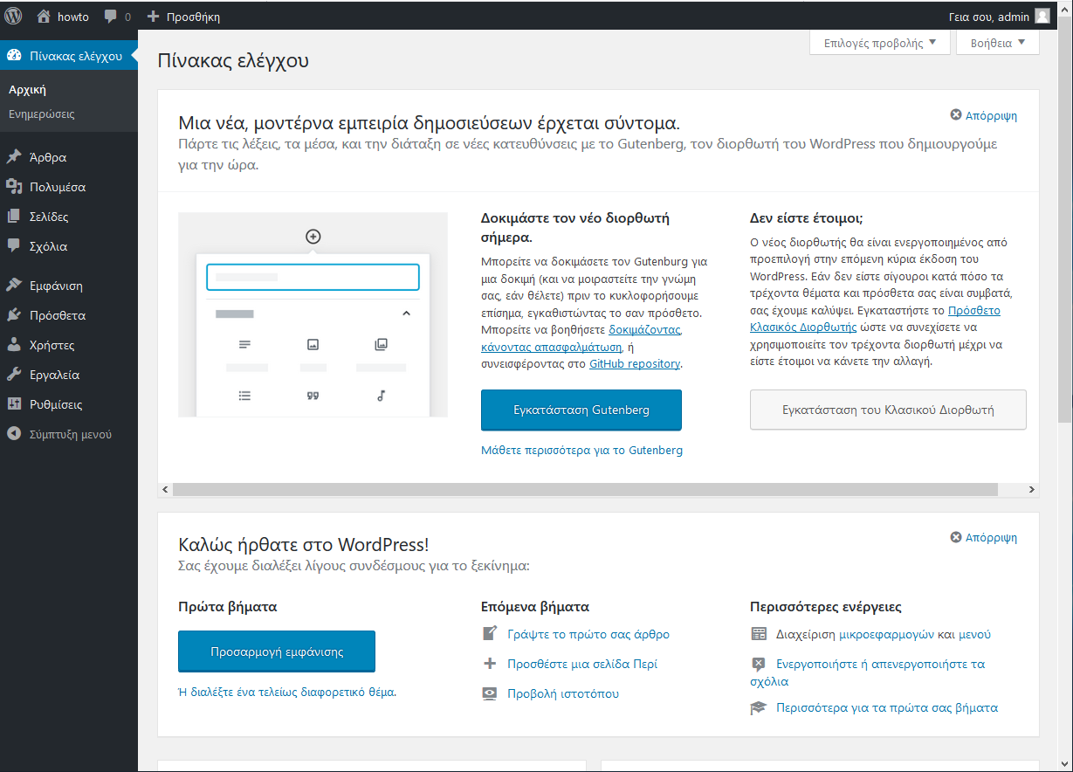Open the Πρόσθετα menu
Image resolution: width=1073 pixels, height=772 pixels.
click(69, 315)
